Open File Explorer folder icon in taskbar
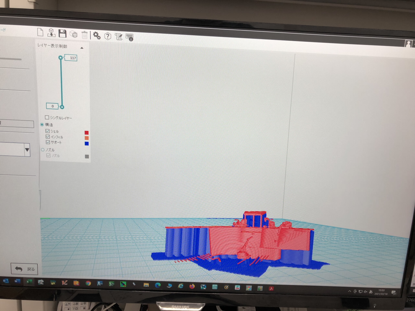The width and height of the screenshot is (415, 311). 146,285
